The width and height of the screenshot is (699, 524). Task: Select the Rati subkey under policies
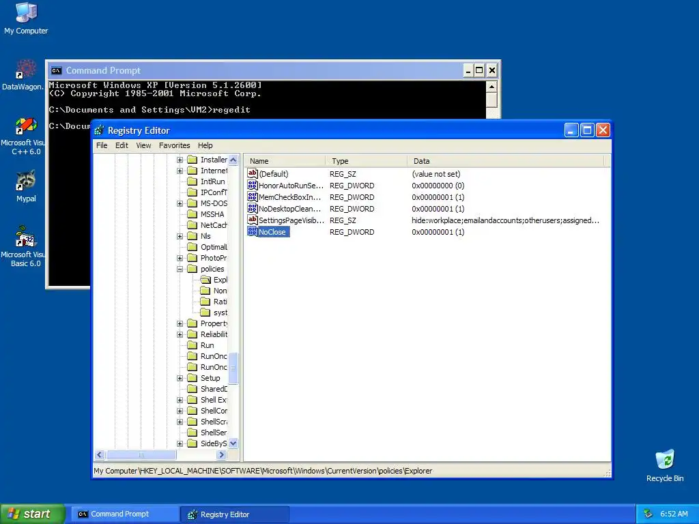click(x=220, y=301)
